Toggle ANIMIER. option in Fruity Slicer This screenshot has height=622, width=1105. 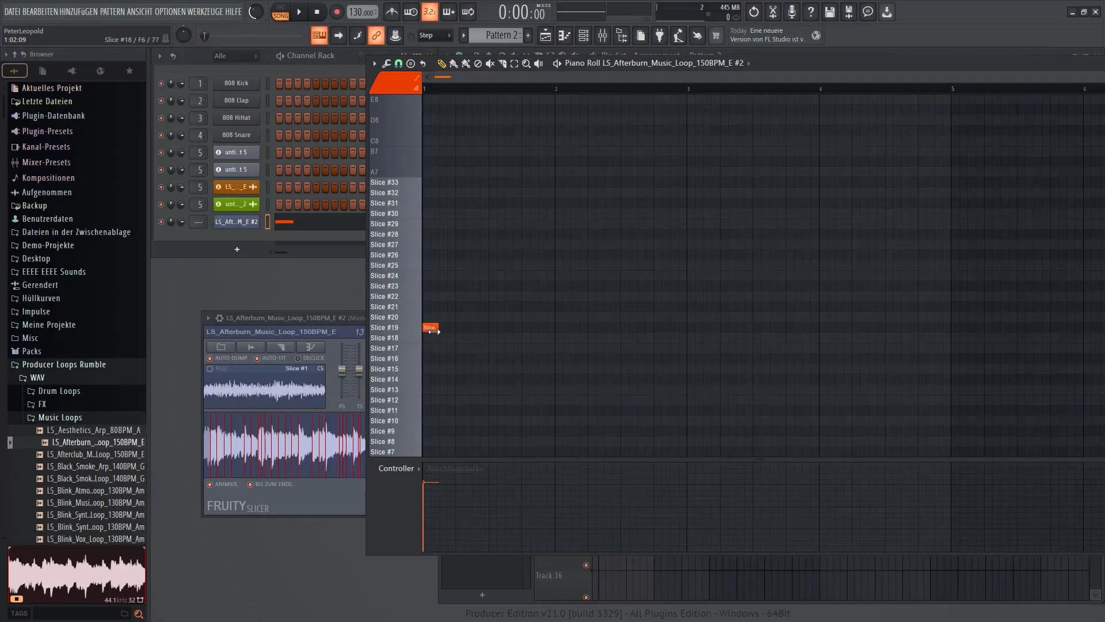210,484
